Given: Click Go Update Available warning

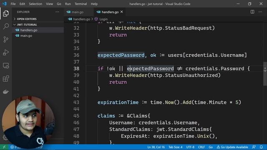Looking at the screenshot, I should [x=232, y=147].
